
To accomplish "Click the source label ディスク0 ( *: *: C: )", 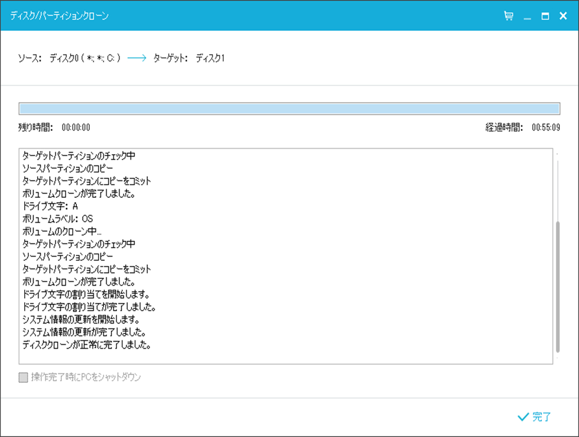I will (85, 58).
